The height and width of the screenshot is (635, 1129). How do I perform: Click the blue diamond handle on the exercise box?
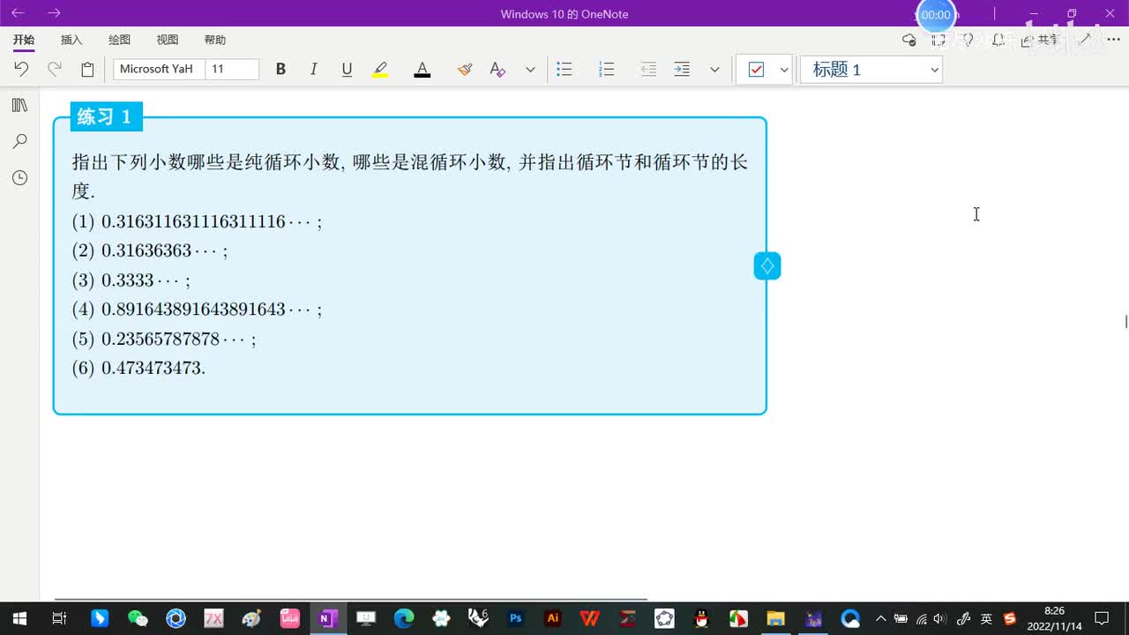pos(767,265)
